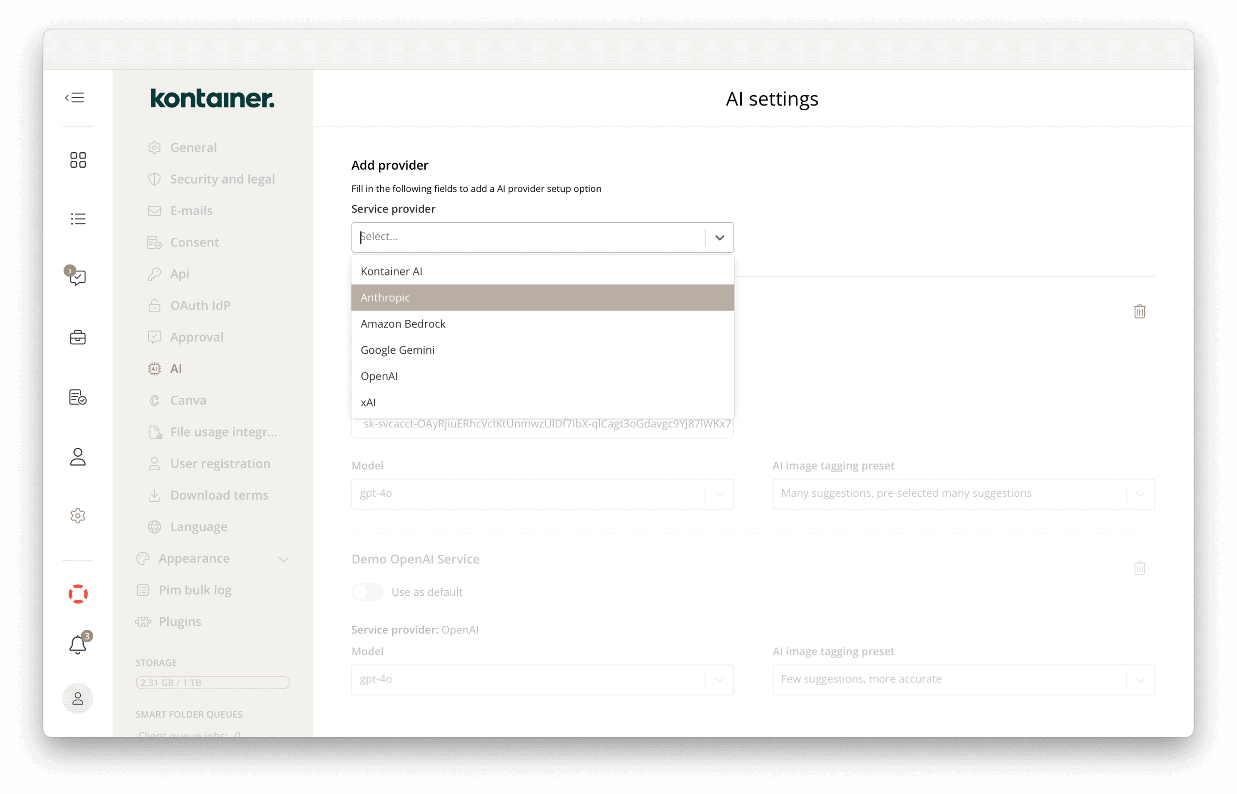Open the red lifebuoy help icon
The height and width of the screenshot is (794, 1237).
pos(78,594)
